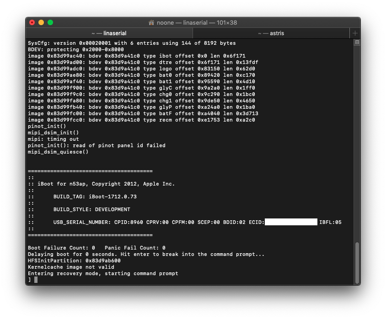Click the 'BUILD_TAG: iBoot-1712.0.73' line

[95, 197]
